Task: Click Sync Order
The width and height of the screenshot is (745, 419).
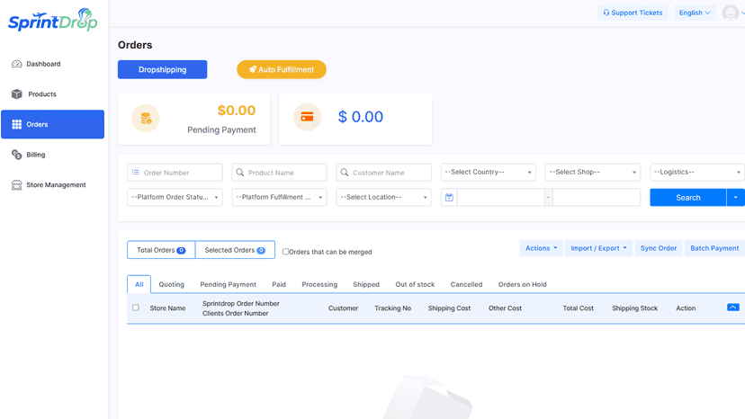Action: 659,248
